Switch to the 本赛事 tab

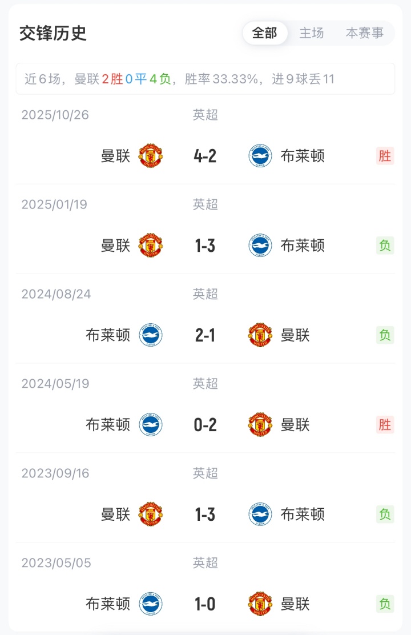(365, 33)
